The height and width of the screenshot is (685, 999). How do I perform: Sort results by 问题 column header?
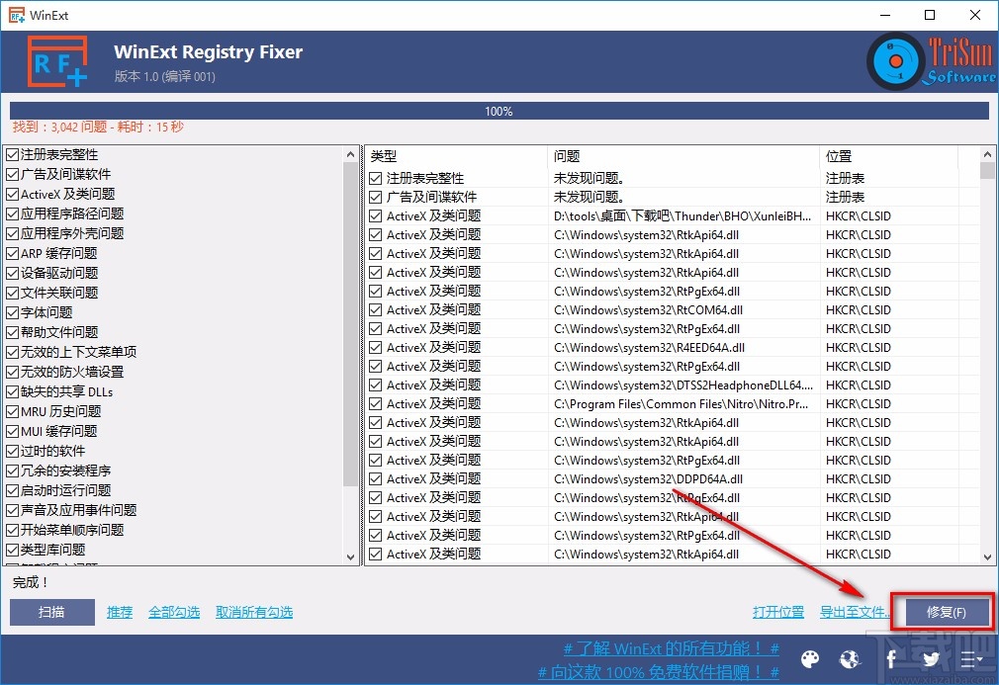(683, 156)
